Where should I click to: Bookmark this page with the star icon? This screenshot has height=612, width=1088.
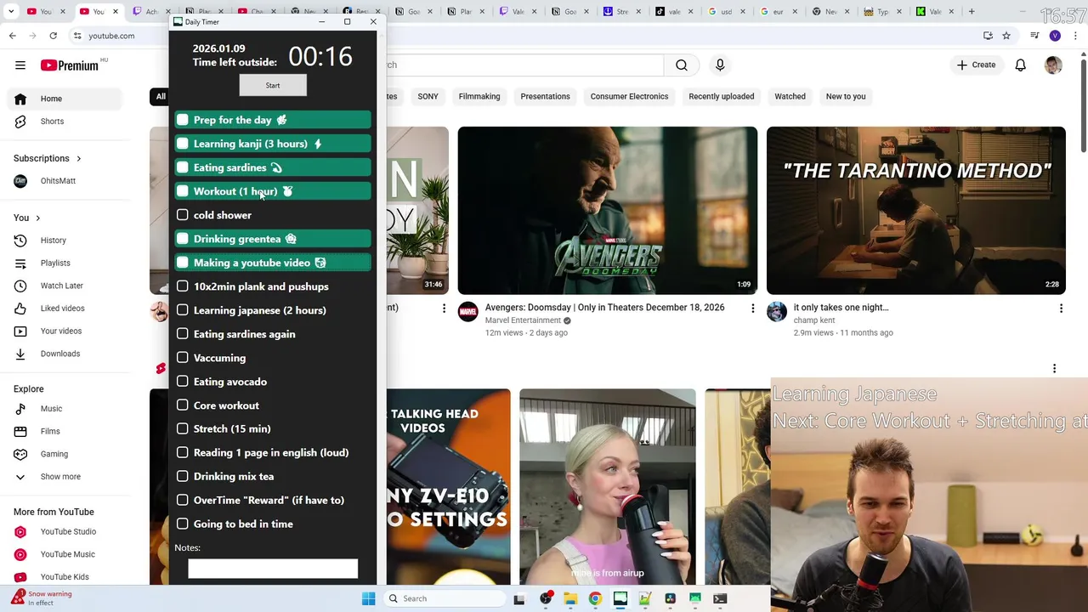click(x=1006, y=36)
